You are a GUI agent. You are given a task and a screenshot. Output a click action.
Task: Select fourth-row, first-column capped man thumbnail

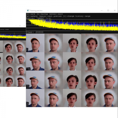point(35,98)
